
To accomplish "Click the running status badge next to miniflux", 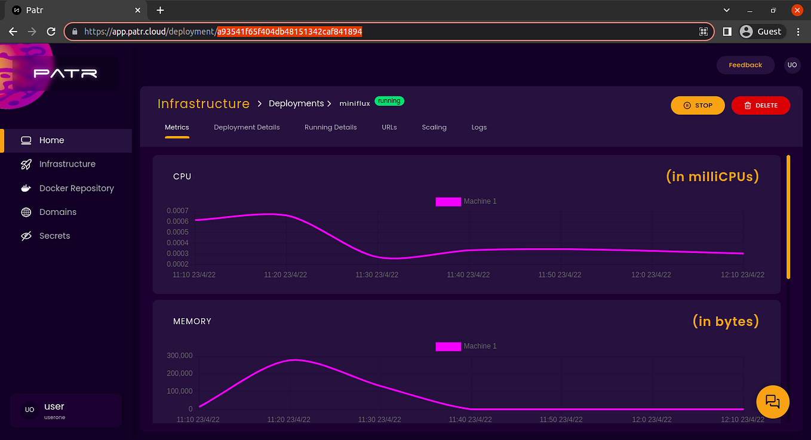I will (389, 101).
